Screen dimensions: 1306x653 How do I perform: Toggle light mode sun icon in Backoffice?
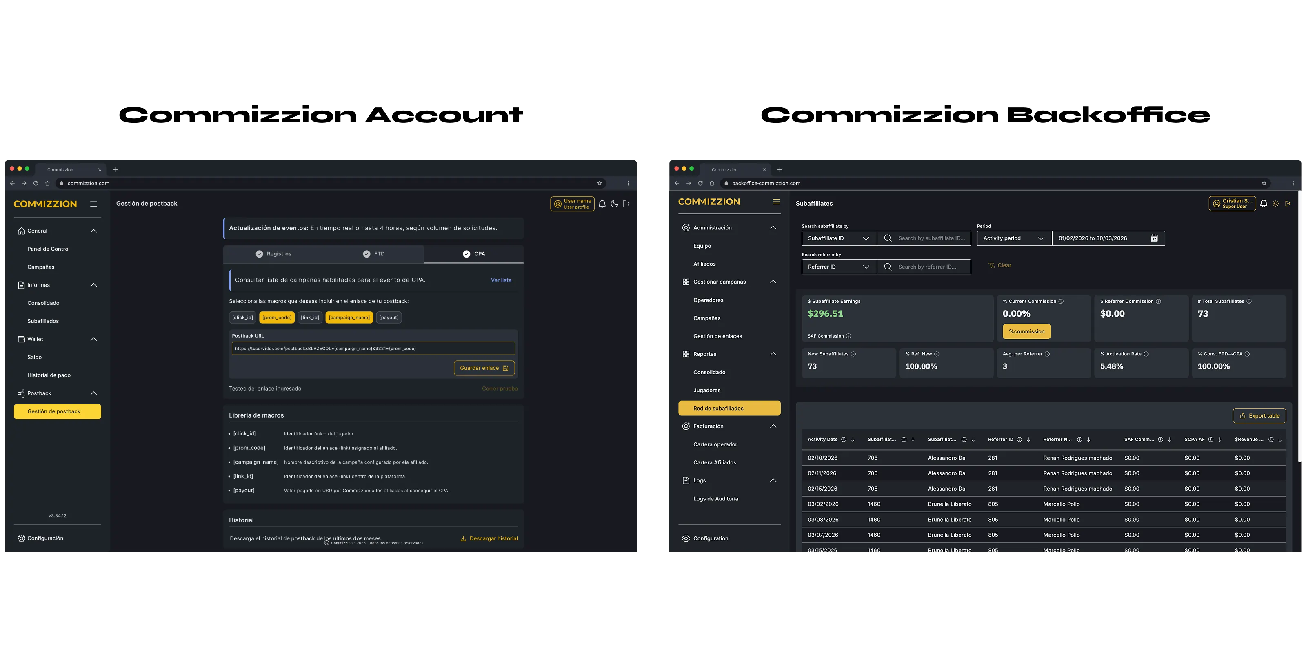(1275, 203)
